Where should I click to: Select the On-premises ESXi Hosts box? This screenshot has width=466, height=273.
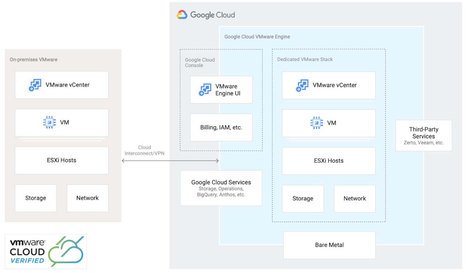point(62,160)
